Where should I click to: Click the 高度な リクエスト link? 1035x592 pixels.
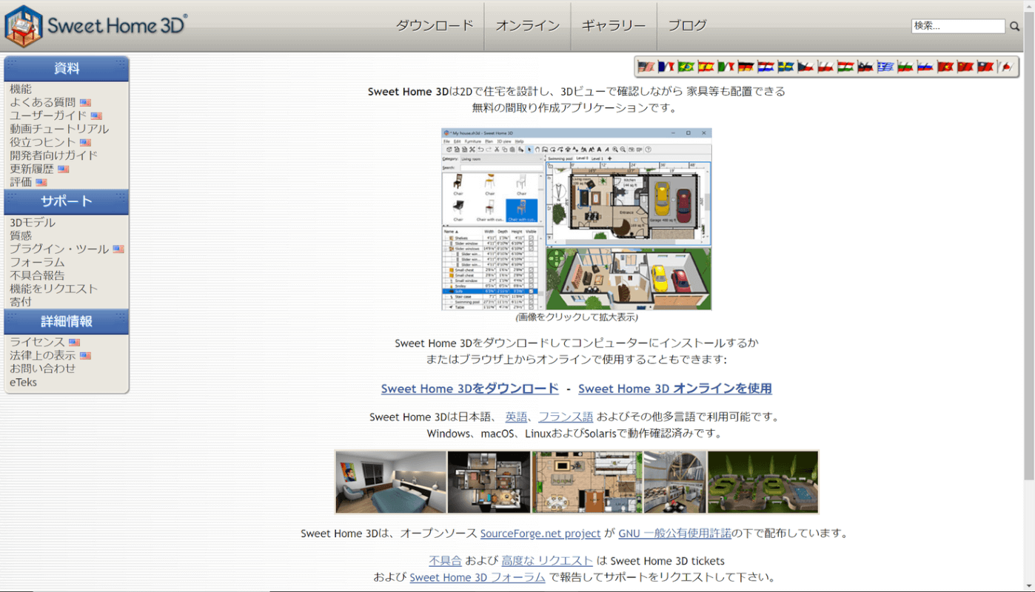(x=547, y=561)
